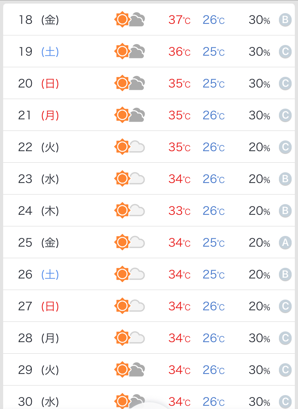This screenshot has width=298, height=409.
Task: Tap the C reliability badge for the 21st
Action: click(285, 115)
